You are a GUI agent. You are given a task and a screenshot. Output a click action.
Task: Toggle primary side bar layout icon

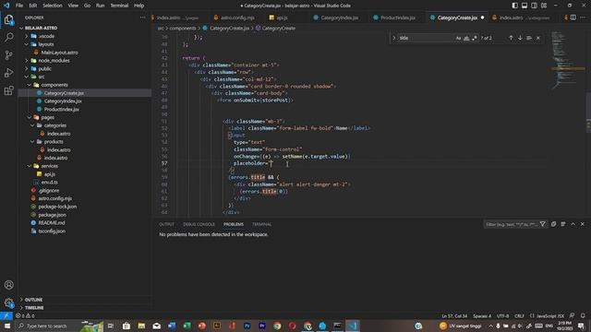pos(515,6)
